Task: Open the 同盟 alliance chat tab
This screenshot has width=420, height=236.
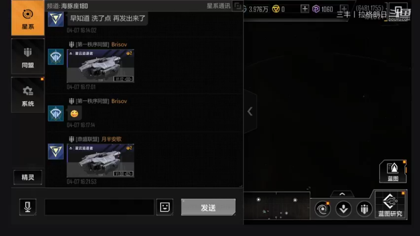Action: click(28, 57)
